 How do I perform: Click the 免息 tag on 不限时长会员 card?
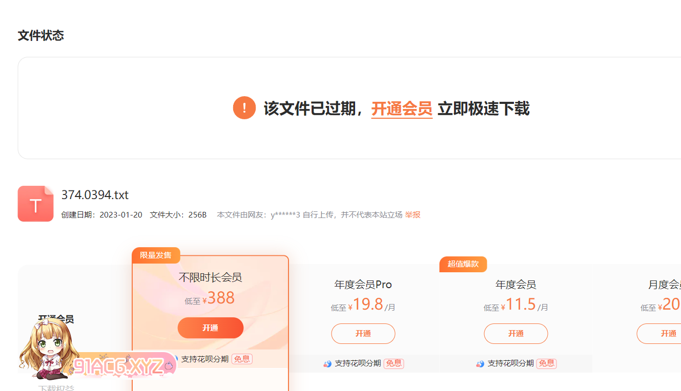click(x=242, y=359)
